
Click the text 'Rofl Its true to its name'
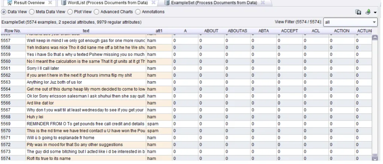tap(48, 158)
